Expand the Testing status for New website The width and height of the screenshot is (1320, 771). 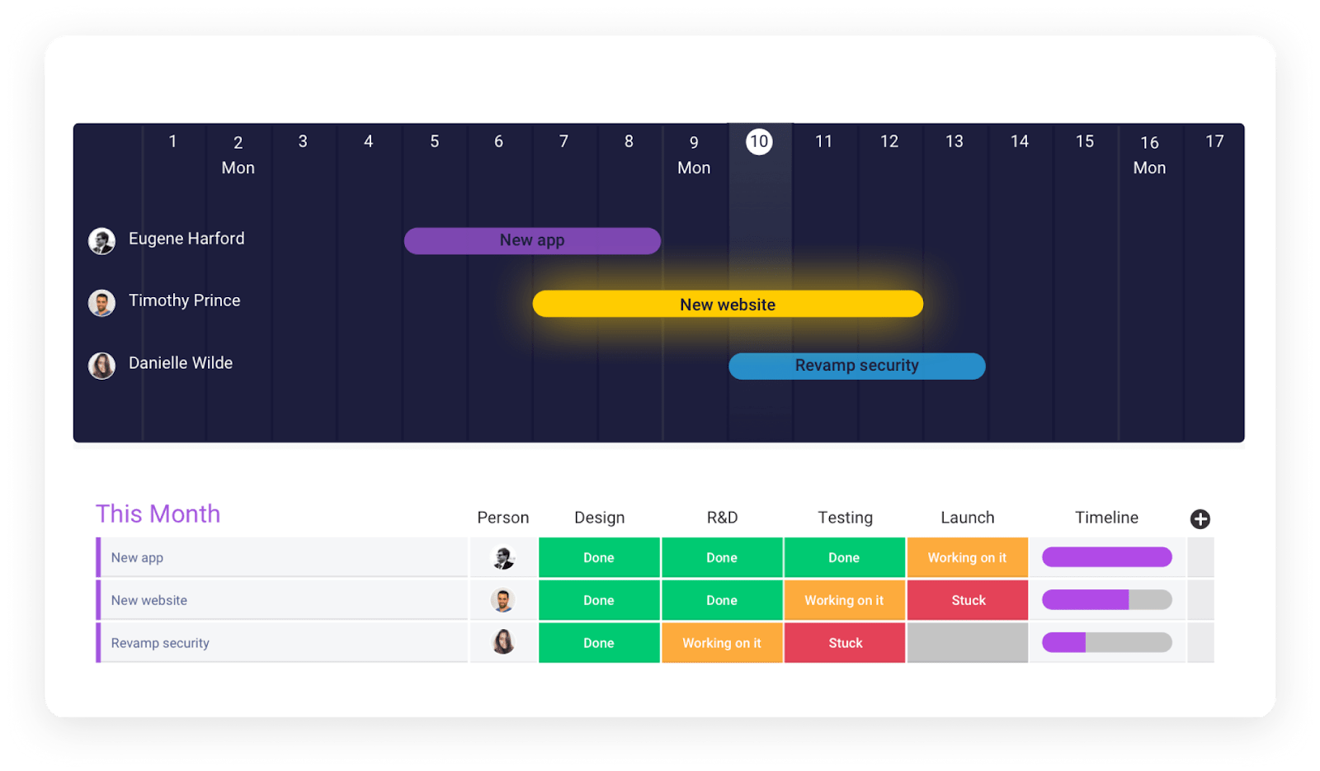pos(844,600)
